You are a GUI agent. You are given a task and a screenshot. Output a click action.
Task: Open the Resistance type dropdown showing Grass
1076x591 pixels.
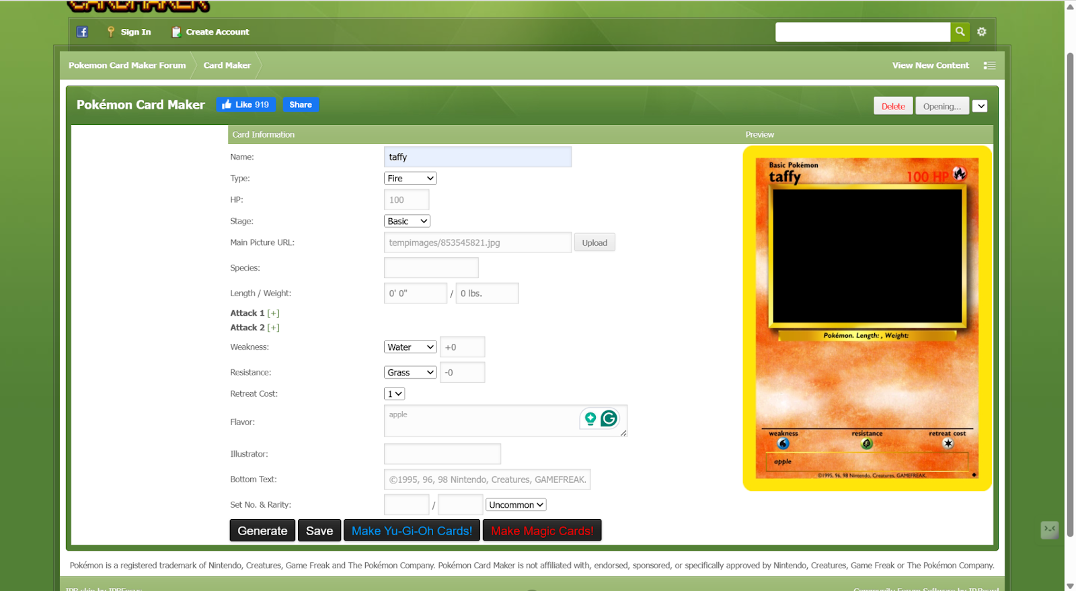pos(410,372)
